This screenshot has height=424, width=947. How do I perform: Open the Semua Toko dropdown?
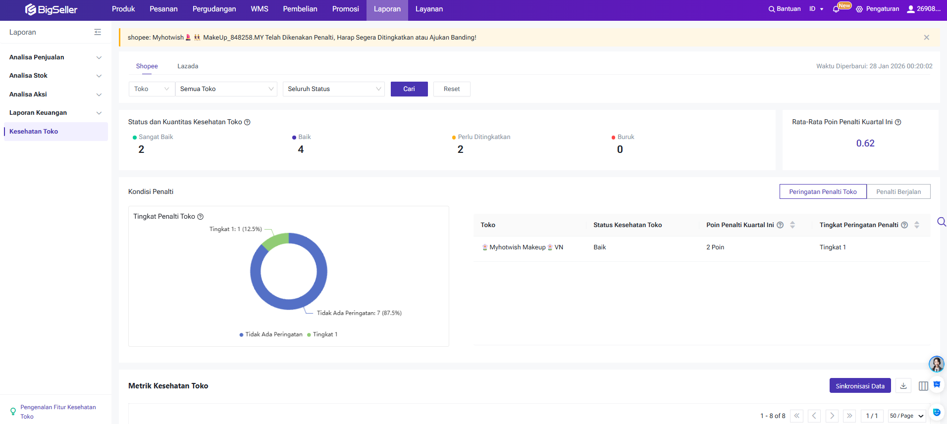pyautogui.click(x=226, y=89)
